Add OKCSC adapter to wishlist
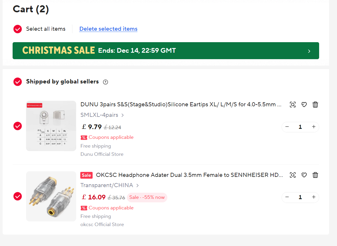The height and width of the screenshot is (246, 337). [x=304, y=175]
